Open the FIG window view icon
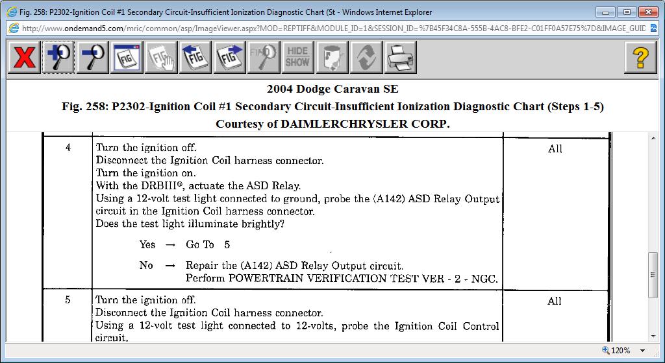665x363 pixels. point(127,57)
